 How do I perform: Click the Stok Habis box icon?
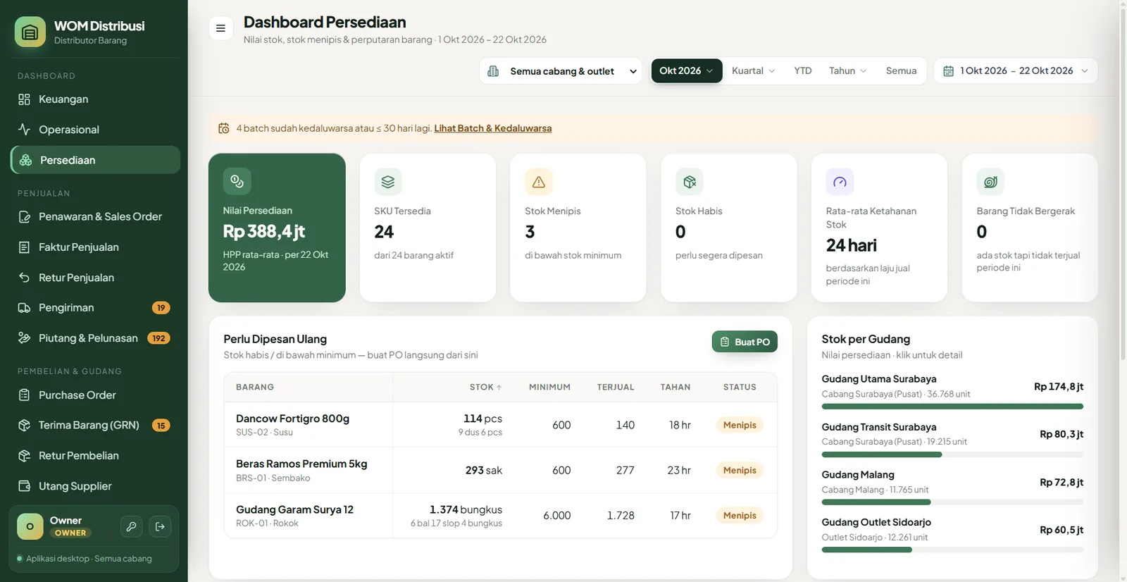point(690,182)
